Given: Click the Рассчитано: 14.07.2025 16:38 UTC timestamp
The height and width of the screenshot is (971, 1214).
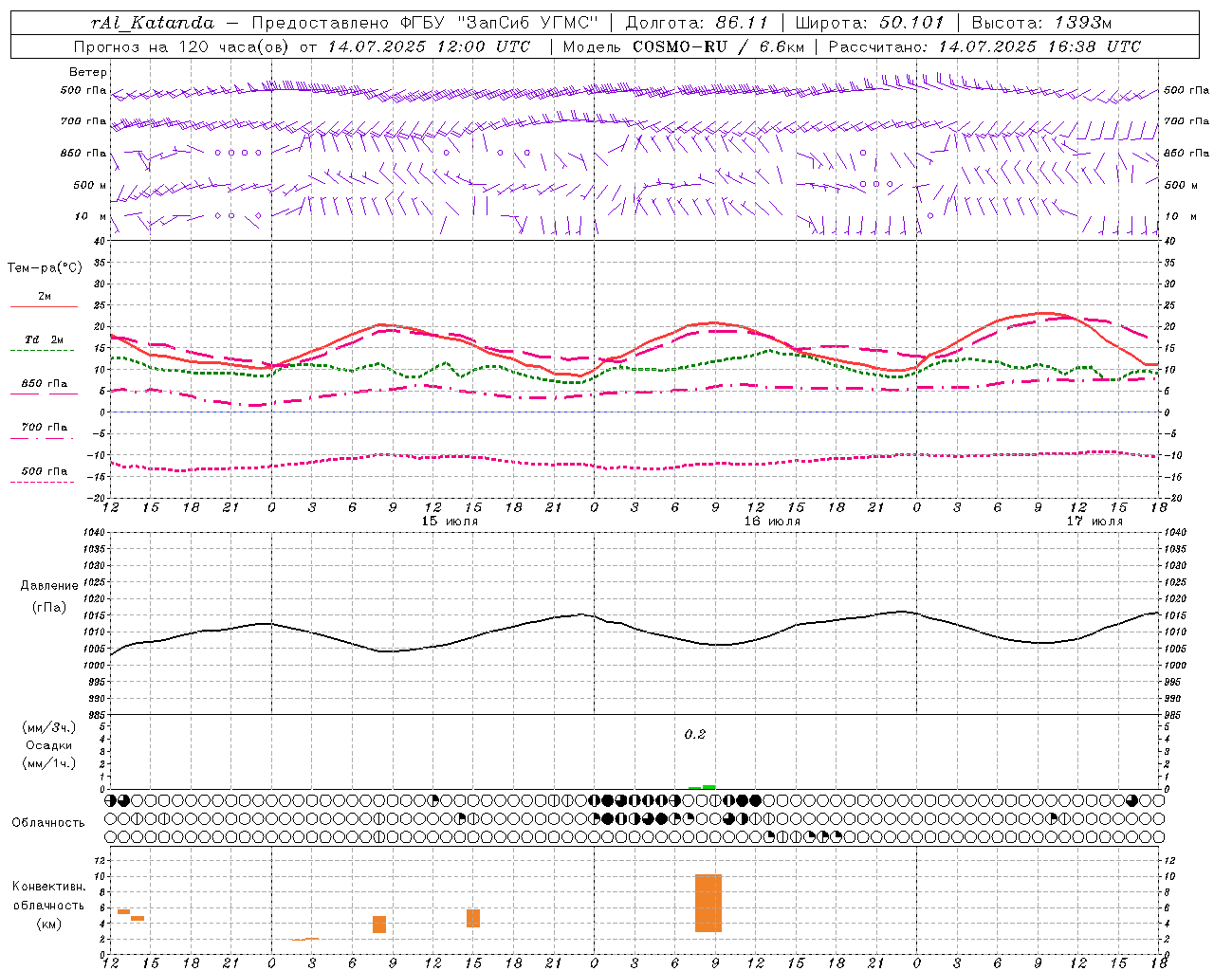Looking at the screenshot, I should 984,46.
